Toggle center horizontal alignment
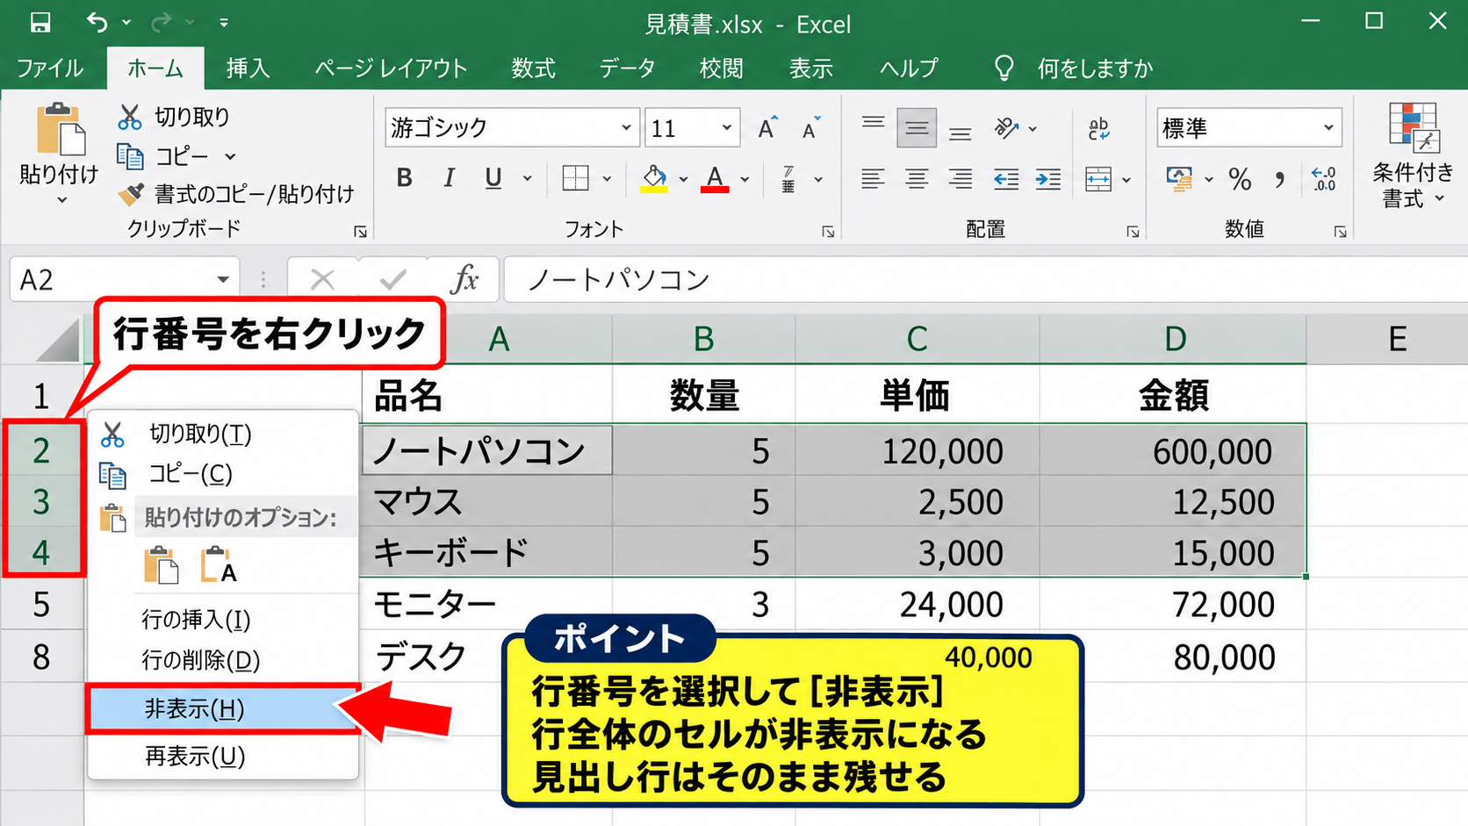 pos(917,179)
